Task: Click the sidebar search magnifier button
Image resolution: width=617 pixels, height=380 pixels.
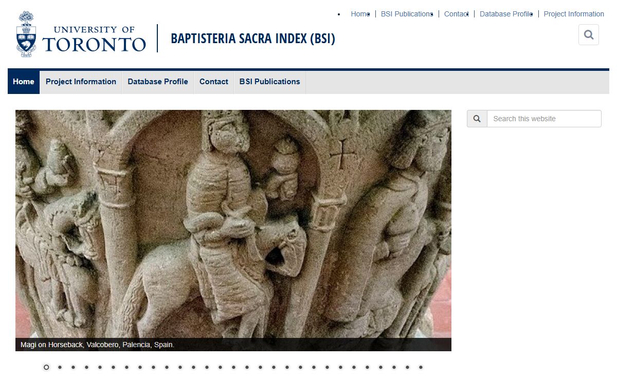Action: tap(477, 119)
